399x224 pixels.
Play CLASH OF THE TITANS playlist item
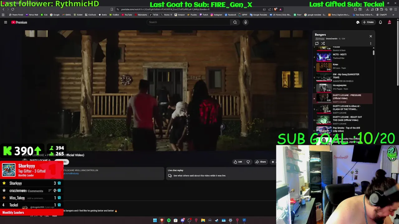[343, 109]
